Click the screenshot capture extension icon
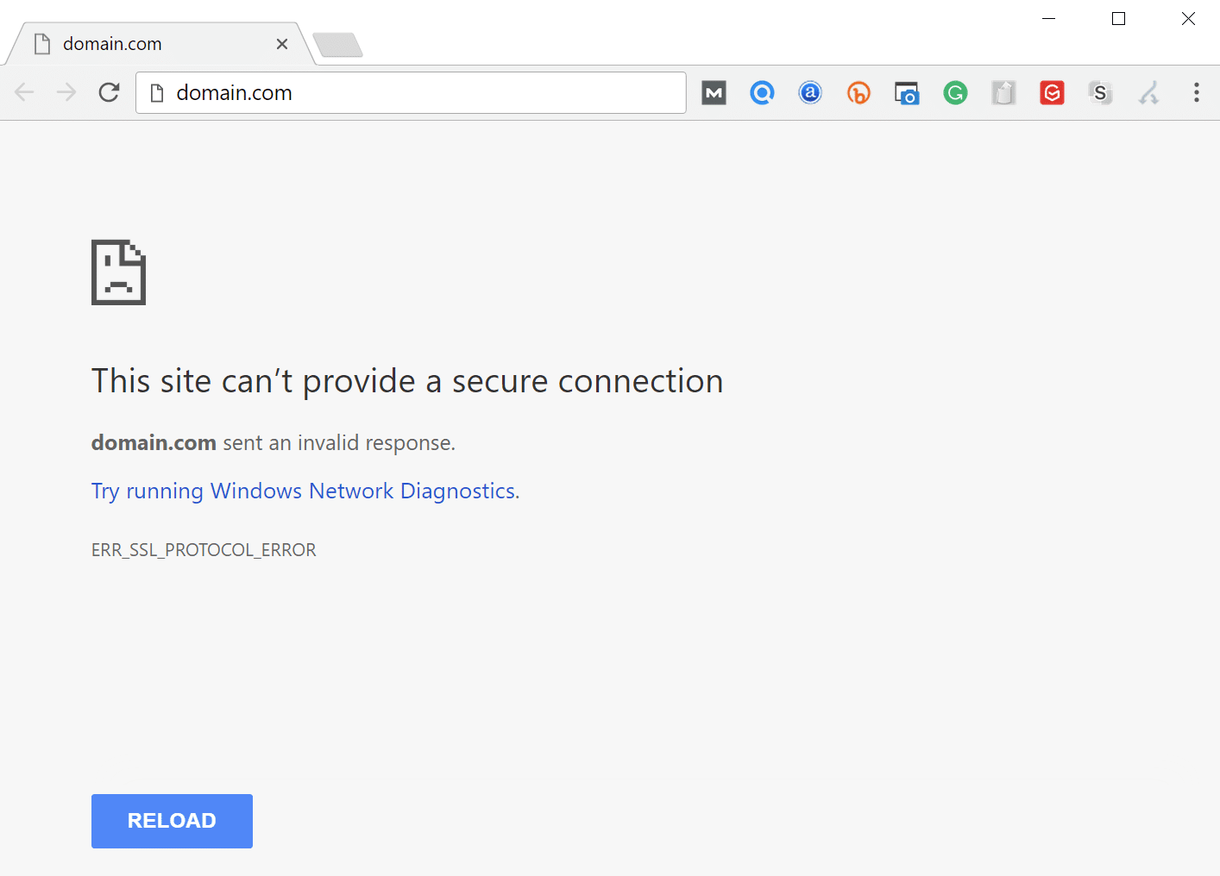The height and width of the screenshot is (876, 1220). (907, 92)
